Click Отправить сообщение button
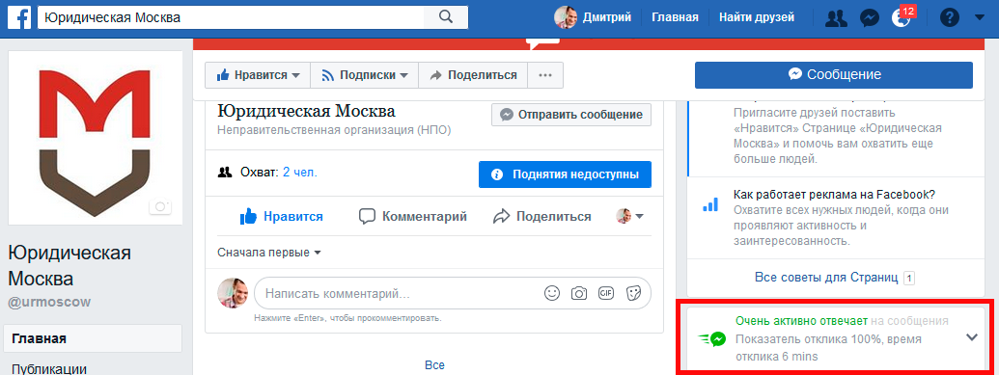This screenshot has height=375, width=999. [x=571, y=115]
